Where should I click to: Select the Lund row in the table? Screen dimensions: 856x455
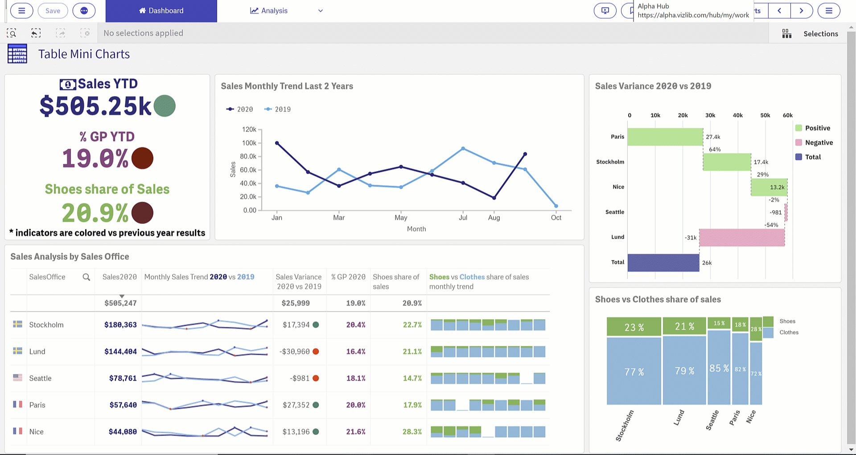pyautogui.click(x=280, y=352)
